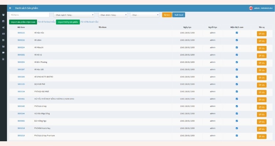This screenshot has height=146, width=275.
Task: Toggle E-com checkbox for Mì SPAGHETTI BISTRO
Action: 237,77
